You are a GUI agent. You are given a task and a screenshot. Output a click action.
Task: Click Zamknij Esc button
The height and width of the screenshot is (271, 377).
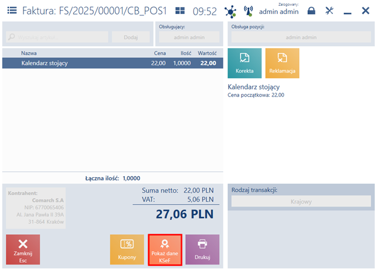point(23,250)
